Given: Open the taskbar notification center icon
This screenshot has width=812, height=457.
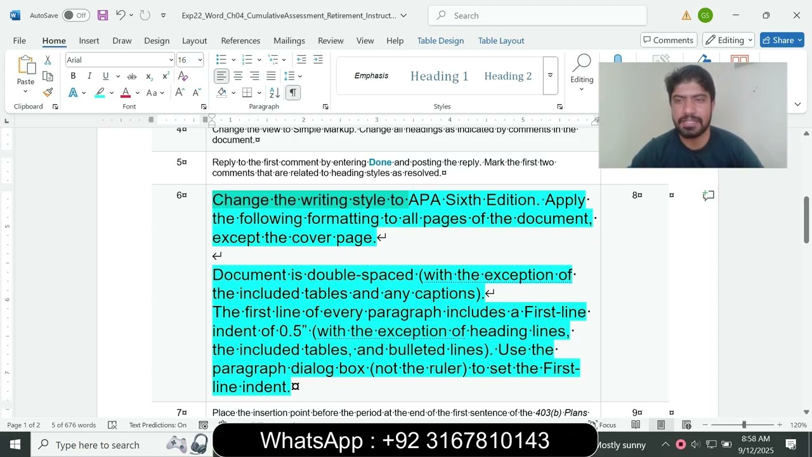Looking at the screenshot, I should coord(791,444).
